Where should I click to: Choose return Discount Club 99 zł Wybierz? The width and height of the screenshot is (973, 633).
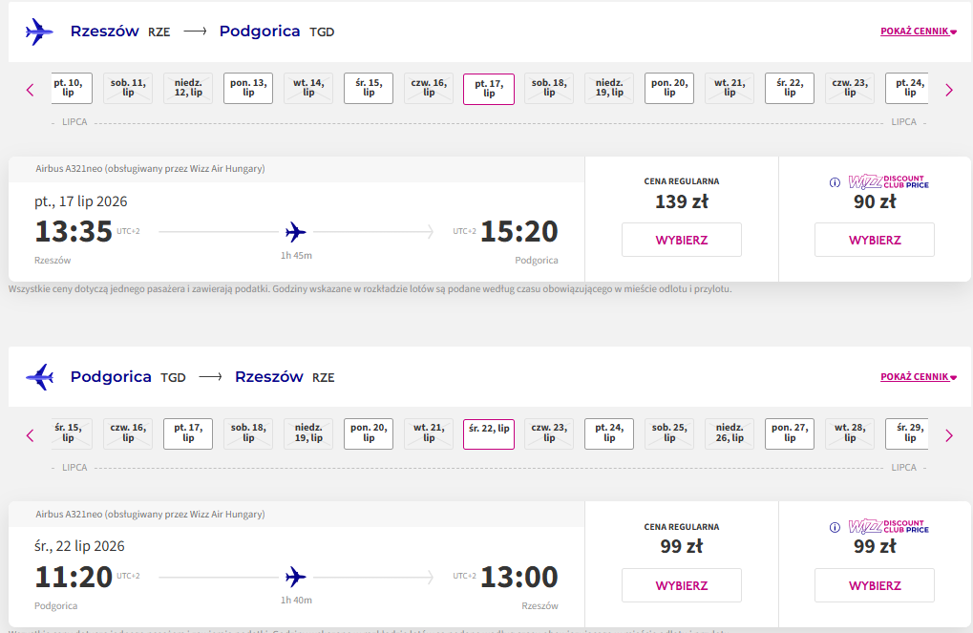[875, 585]
